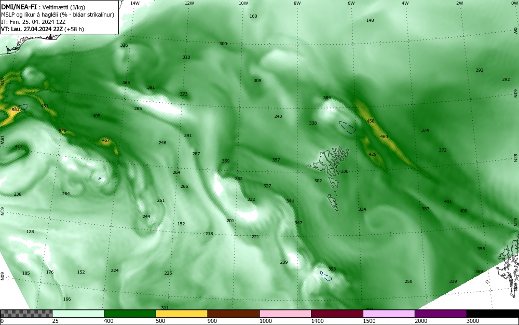Click the purple 2000–3000 legend swatch

pos(441,314)
